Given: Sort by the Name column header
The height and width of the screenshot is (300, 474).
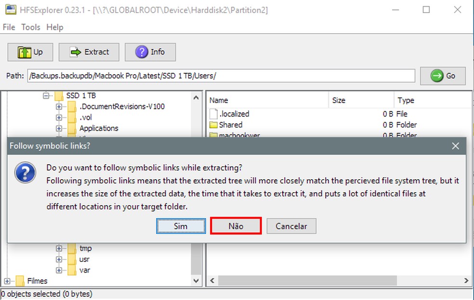Looking at the screenshot, I should click(267, 100).
